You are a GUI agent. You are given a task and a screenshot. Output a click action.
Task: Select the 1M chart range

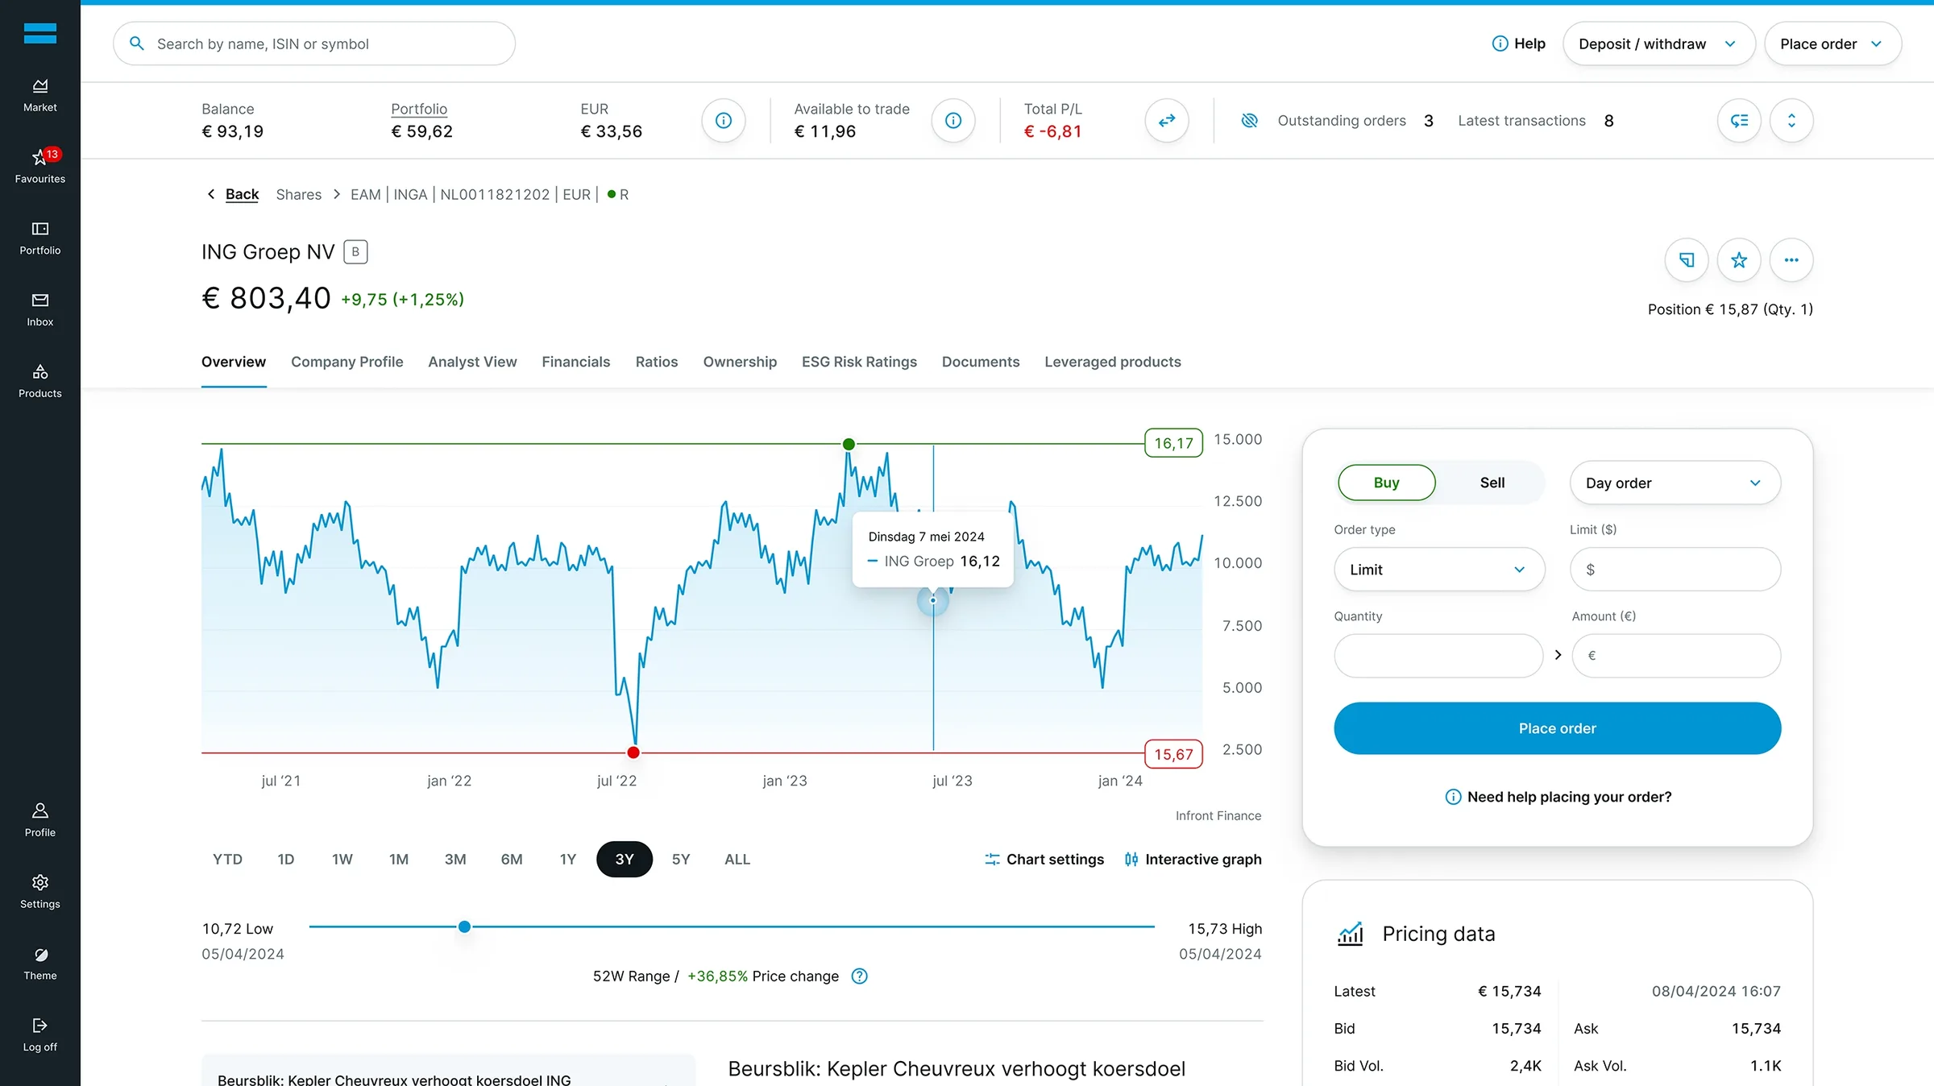pos(399,859)
